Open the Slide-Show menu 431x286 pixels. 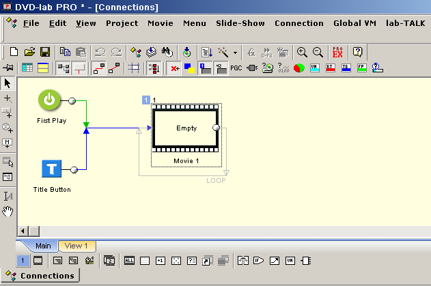(240, 23)
